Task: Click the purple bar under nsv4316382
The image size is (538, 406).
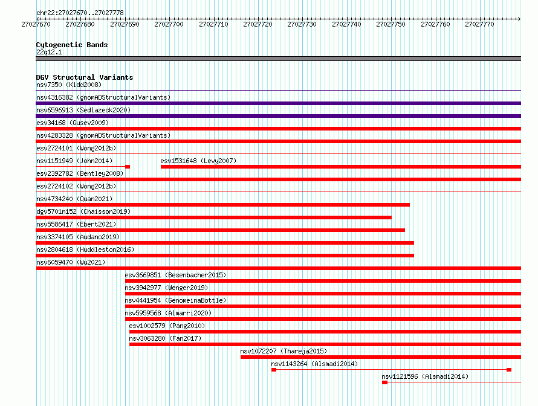Action: click(278, 103)
